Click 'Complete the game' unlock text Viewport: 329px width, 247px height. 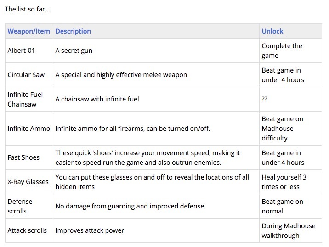click(282, 51)
